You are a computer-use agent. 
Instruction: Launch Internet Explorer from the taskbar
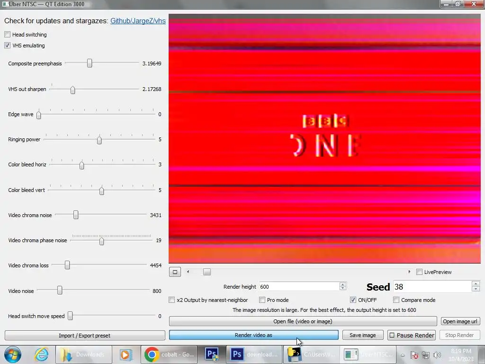pos(42,355)
